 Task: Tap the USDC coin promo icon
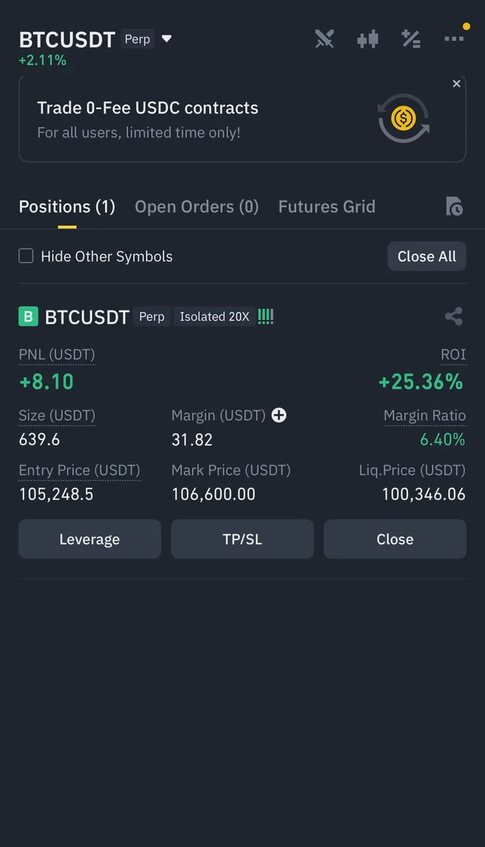coord(404,119)
